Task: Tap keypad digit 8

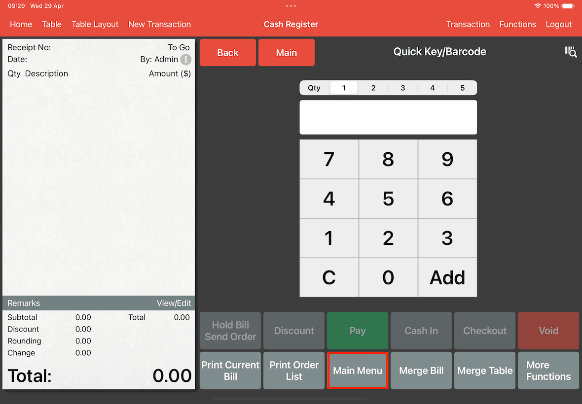Action: point(388,159)
